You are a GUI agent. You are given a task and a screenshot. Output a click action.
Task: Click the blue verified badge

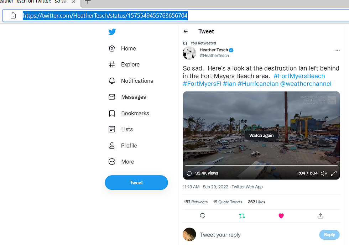click(x=231, y=50)
